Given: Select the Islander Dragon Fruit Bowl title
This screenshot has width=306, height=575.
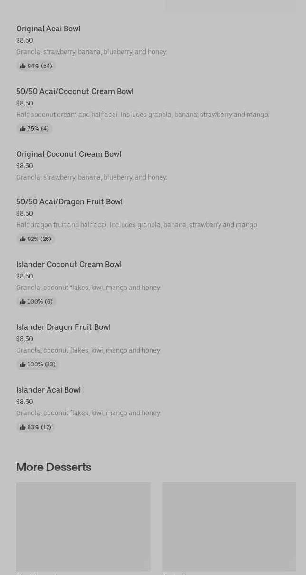Looking at the screenshot, I should click(x=63, y=327).
